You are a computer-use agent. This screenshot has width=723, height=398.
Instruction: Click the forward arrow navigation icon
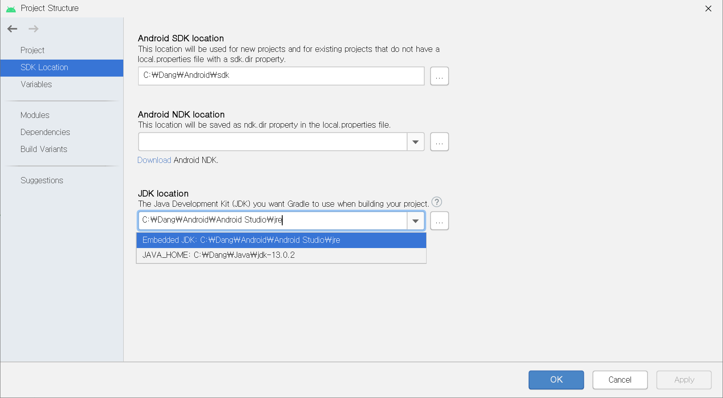tap(34, 29)
